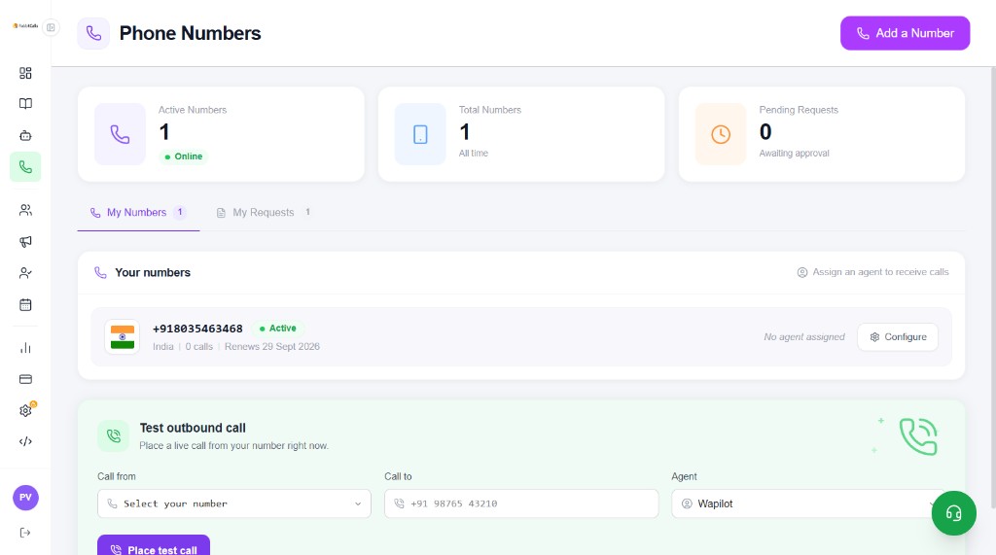Viewport: 996px width, 555px height.
Task: Open the analytics bar chart icon
Action: click(x=25, y=348)
